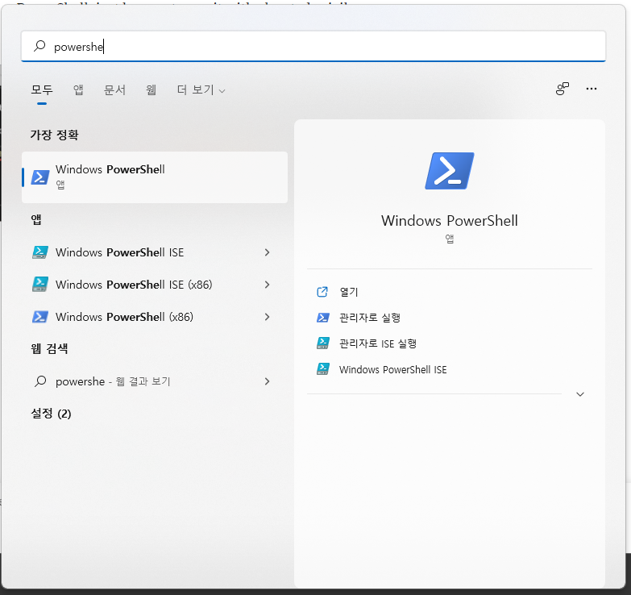
Task: Click the web search magnifier icon
Action: pyautogui.click(x=40, y=381)
